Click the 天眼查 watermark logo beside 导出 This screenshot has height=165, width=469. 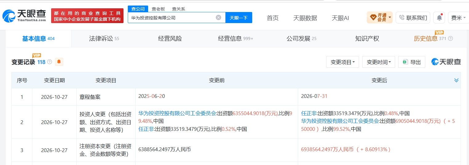pos(446,62)
